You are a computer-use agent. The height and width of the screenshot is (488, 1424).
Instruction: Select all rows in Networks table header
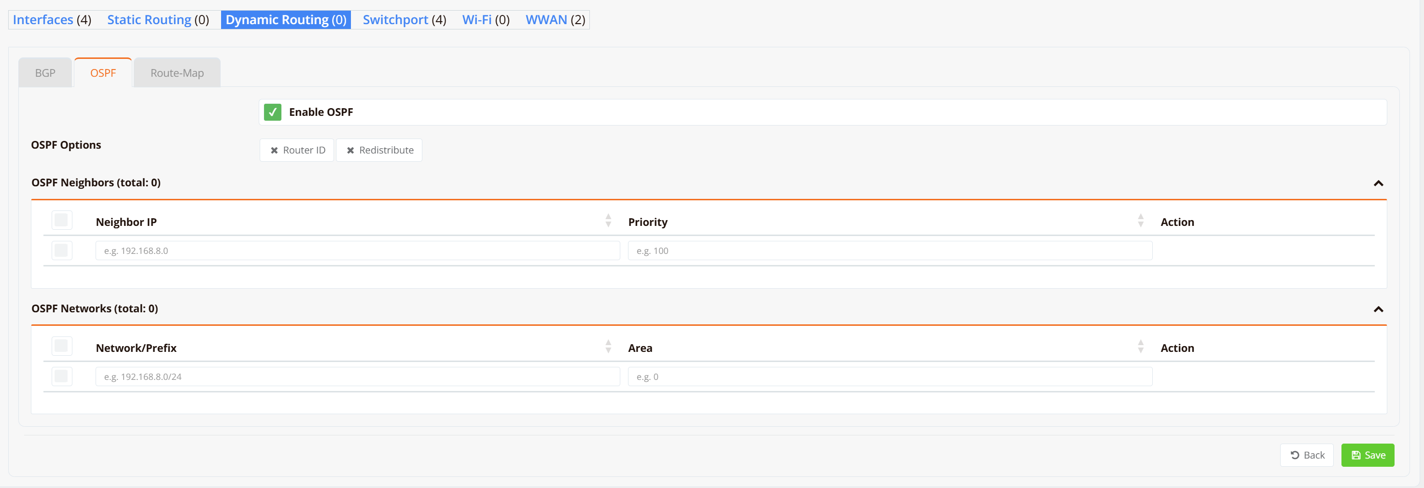click(x=61, y=347)
